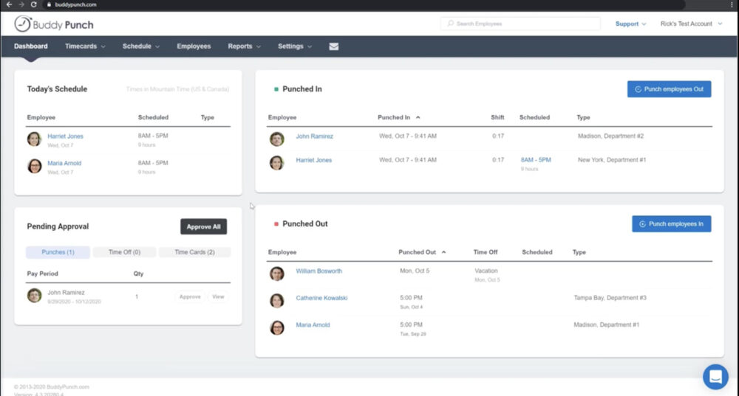The image size is (739, 396).
Task: Sort by Punched Out column arrow
Action: 443,252
